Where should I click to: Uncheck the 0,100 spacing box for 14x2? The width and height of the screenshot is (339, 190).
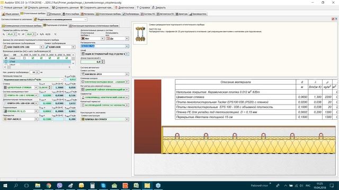click(33, 58)
